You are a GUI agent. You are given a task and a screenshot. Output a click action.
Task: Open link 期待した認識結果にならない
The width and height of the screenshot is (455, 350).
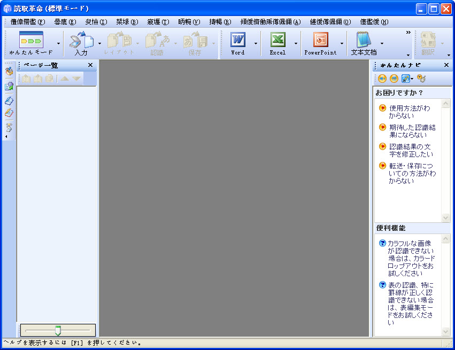412,131
